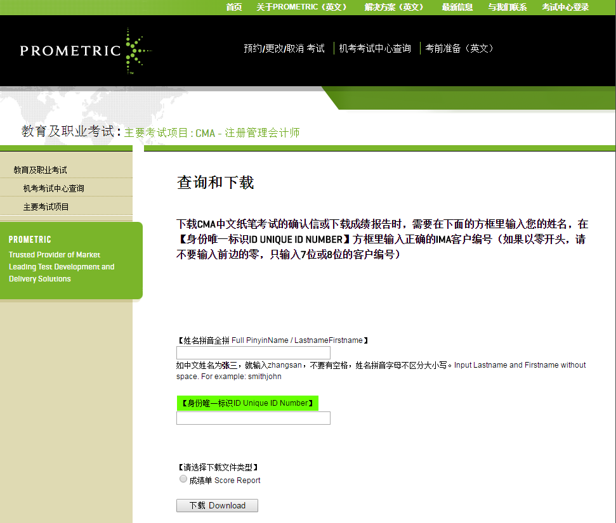Go to 解决方案（英文） in top bar
This screenshot has height=523, width=616.
pyautogui.click(x=395, y=7)
